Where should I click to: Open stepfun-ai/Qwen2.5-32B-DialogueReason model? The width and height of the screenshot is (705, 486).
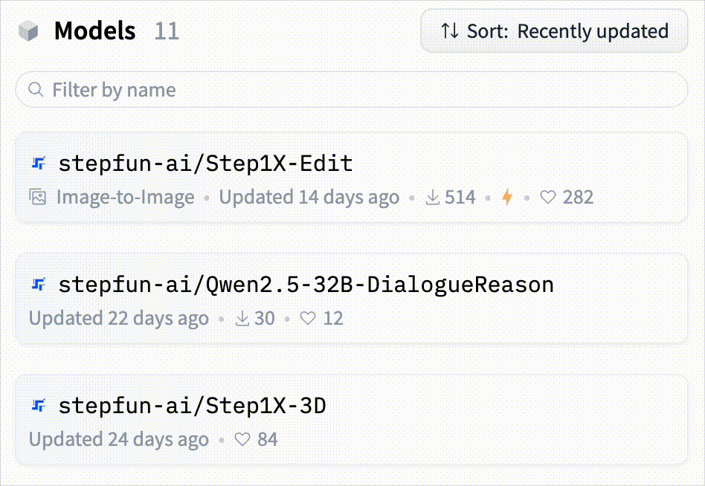click(x=306, y=285)
